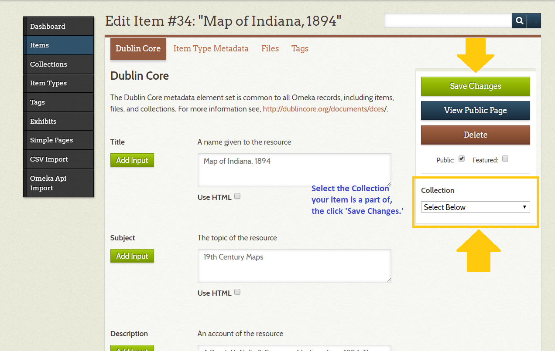Open Collections in the sidebar
Viewport: 555px width, 351px height.
click(58, 64)
